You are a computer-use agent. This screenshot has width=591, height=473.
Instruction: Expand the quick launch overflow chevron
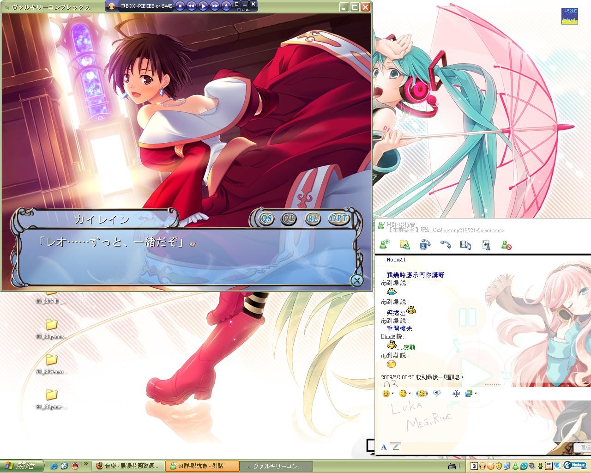(86, 464)
